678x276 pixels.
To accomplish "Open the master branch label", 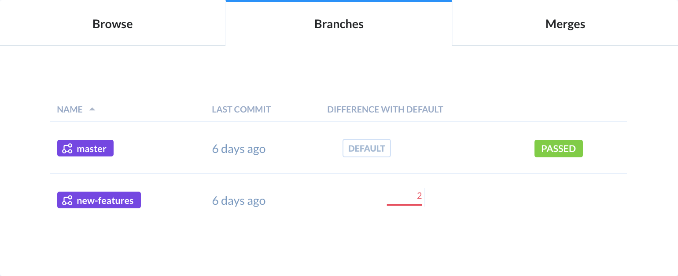I will pyautogui.click(x=85, y=148).
